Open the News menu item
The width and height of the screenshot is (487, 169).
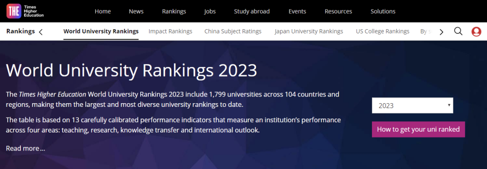click(136, 12)
